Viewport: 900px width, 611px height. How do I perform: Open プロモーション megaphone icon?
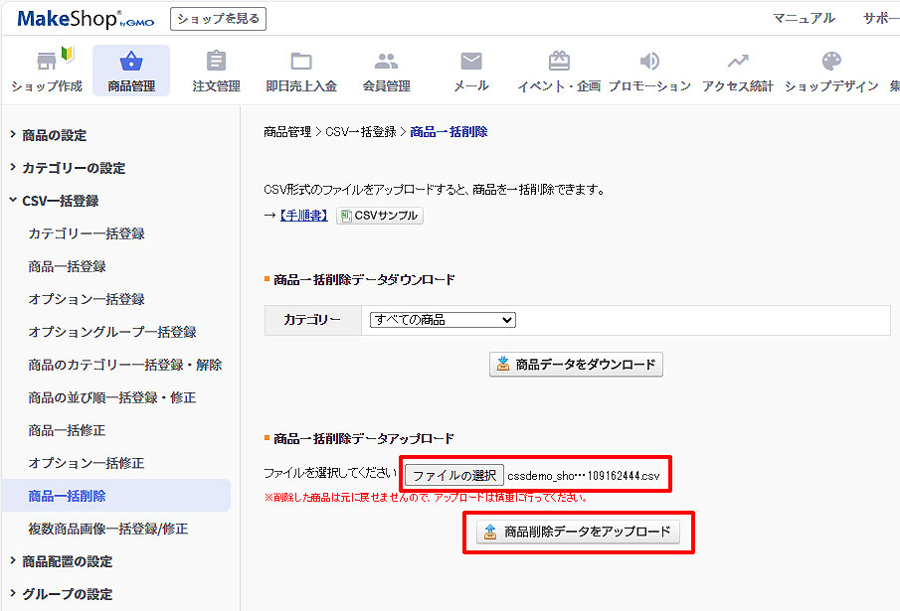[x=649, y=63]
